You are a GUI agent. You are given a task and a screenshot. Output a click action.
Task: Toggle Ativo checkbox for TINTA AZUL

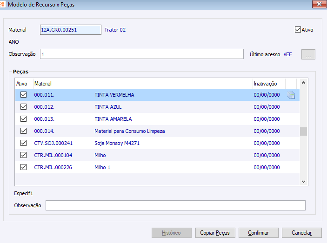click(x=23, y=107)
